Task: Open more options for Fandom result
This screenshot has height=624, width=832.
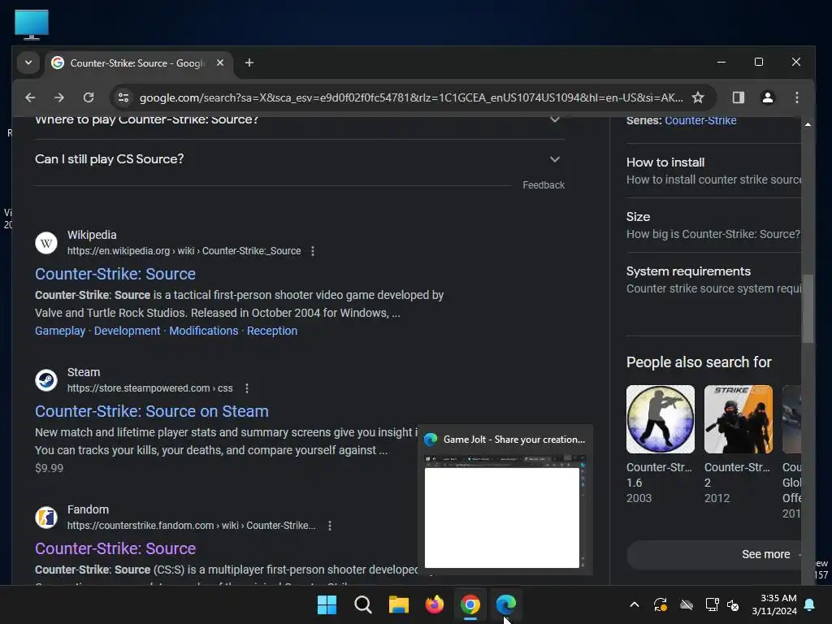Action: click(x=330, y=526)
